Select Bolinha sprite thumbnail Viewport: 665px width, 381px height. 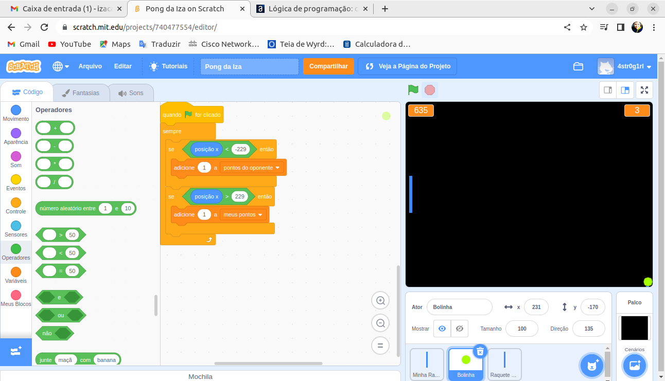tap(466, 364)
